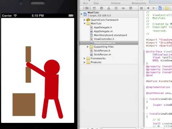This screenshot has height=129, width=172.
Task: Expand the Frameworks group
Action: coord(85,58)
